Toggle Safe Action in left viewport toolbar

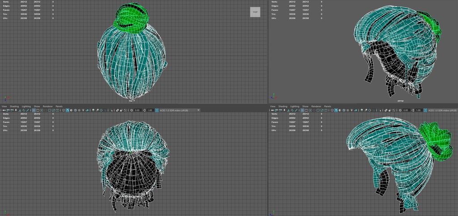54,110
